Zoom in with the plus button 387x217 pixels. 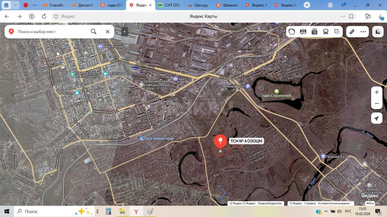[x=377, y=92]
